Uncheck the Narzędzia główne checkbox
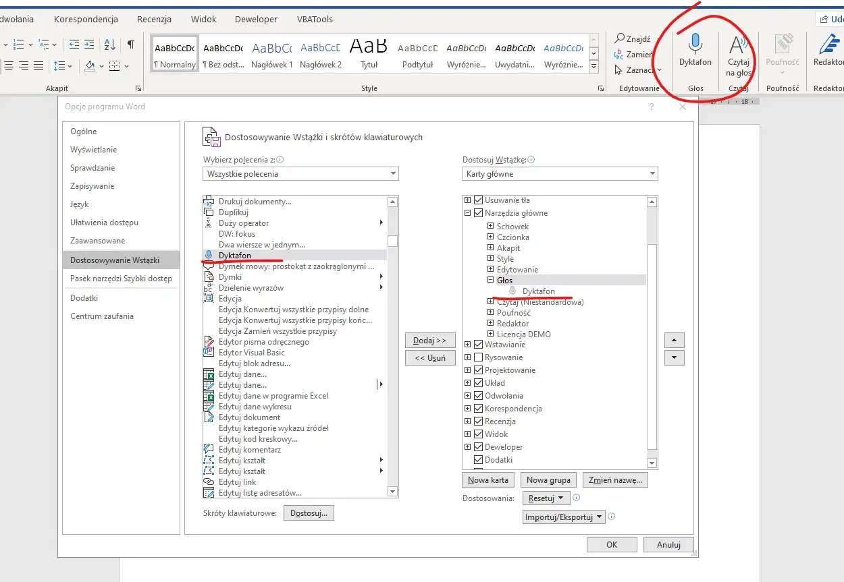Image resolution: width=844 pixels, height=582 pixels. click(479, 213)
